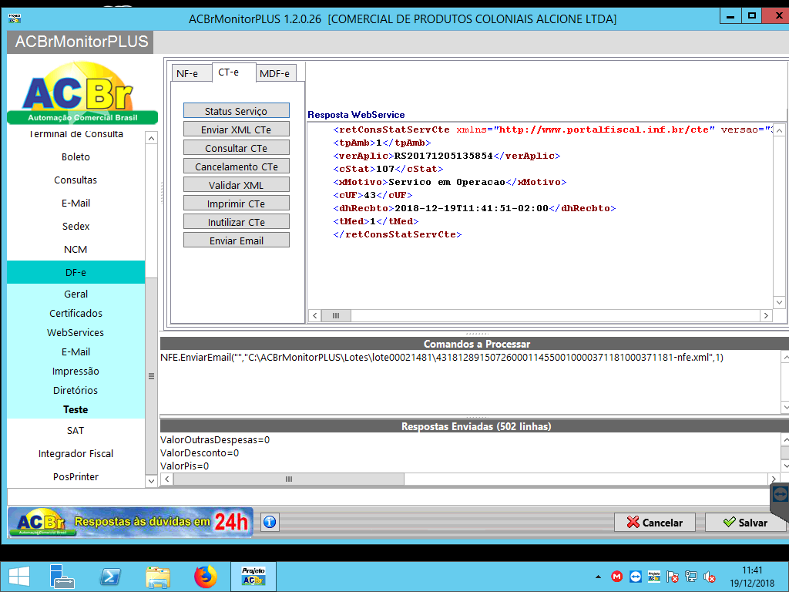Click Imprimir CTe button
789x592 pixels.
tap(237, 203)
